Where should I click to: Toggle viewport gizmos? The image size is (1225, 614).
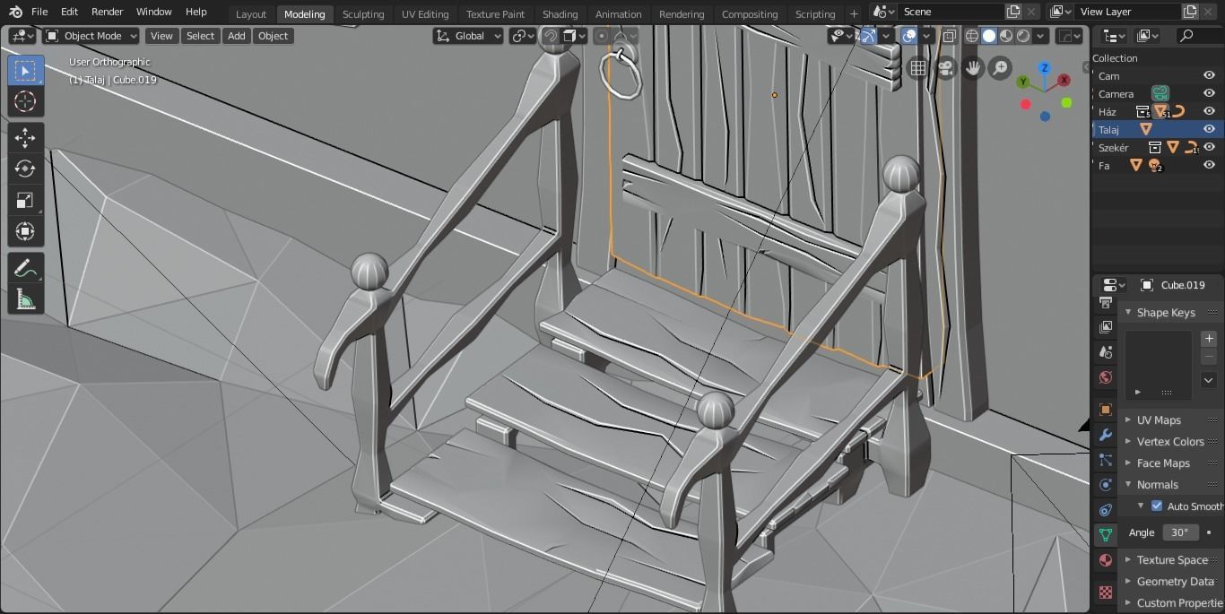(x=868, y=36)
